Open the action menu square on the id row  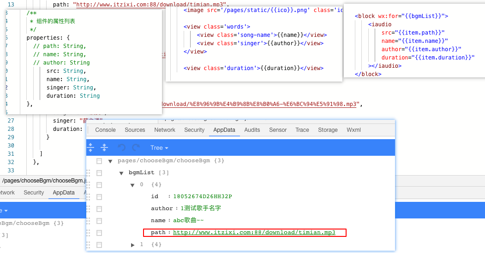pos(99,197)
